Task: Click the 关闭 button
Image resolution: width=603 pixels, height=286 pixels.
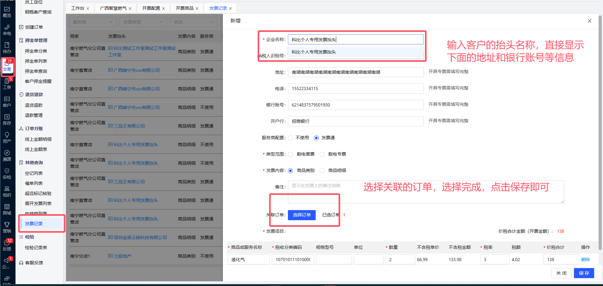Action: [x=561, y=273]
